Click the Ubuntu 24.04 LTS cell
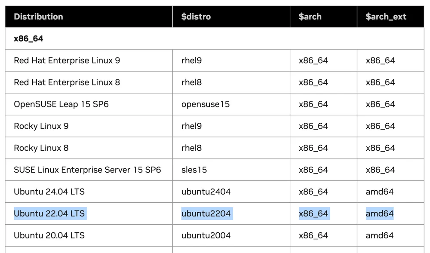Viewport: 430px width, 253px height. [x=49, y=192]
